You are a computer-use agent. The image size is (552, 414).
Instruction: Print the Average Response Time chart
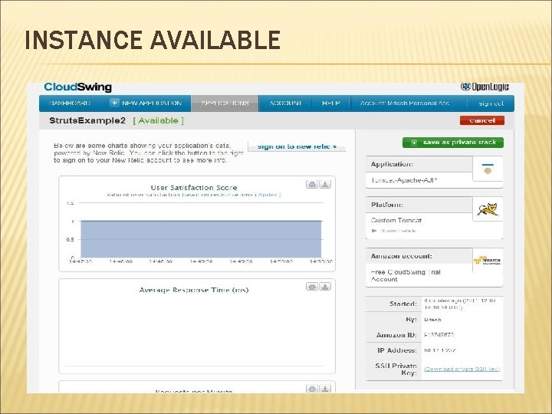click(312, 287)
